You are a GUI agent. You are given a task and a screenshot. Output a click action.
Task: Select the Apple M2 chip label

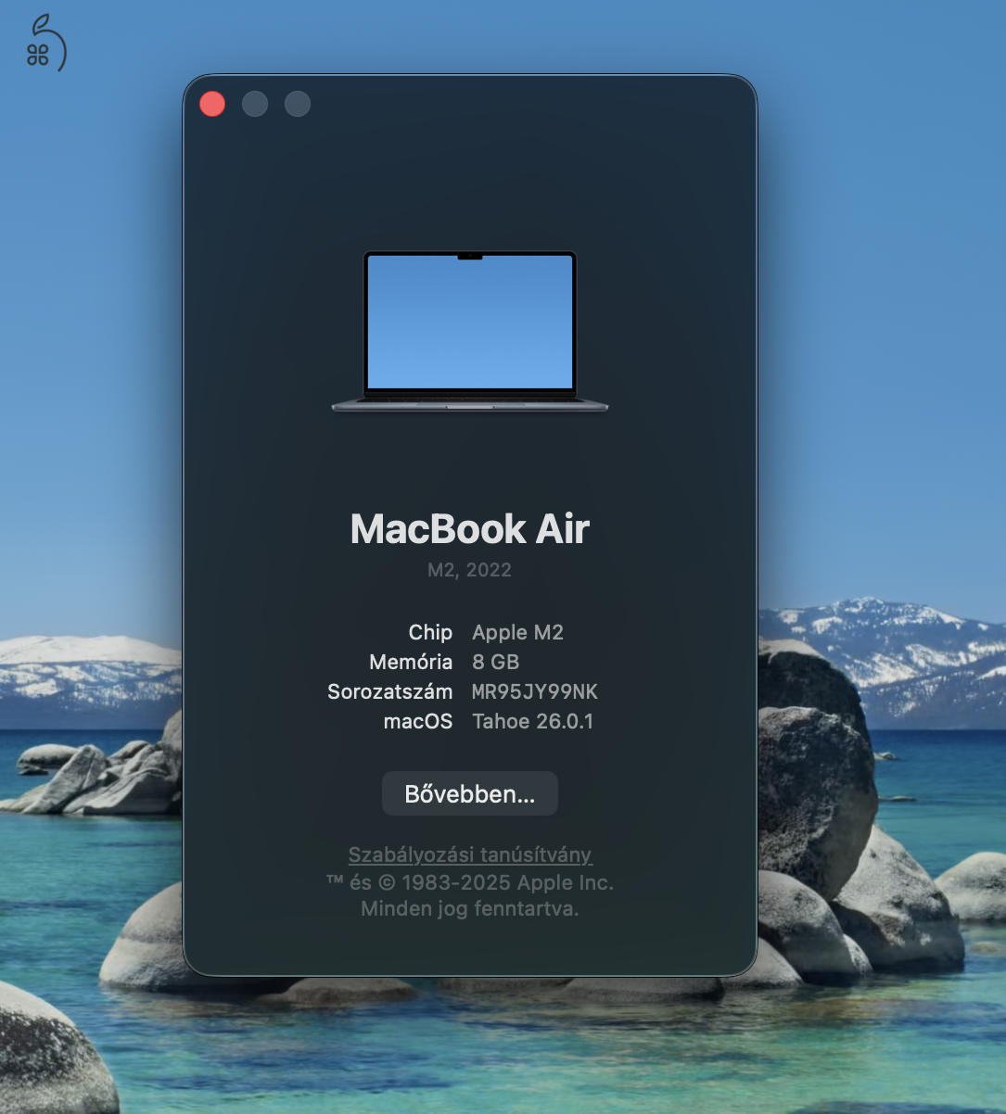517,632
